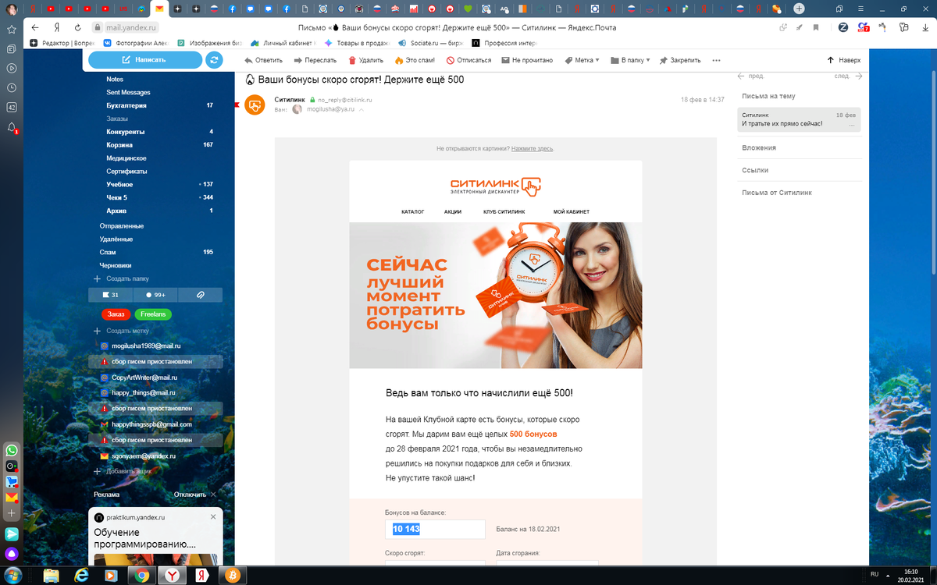Click Нажмите здесь link for images
937x585 pixels.
(533, 148)
